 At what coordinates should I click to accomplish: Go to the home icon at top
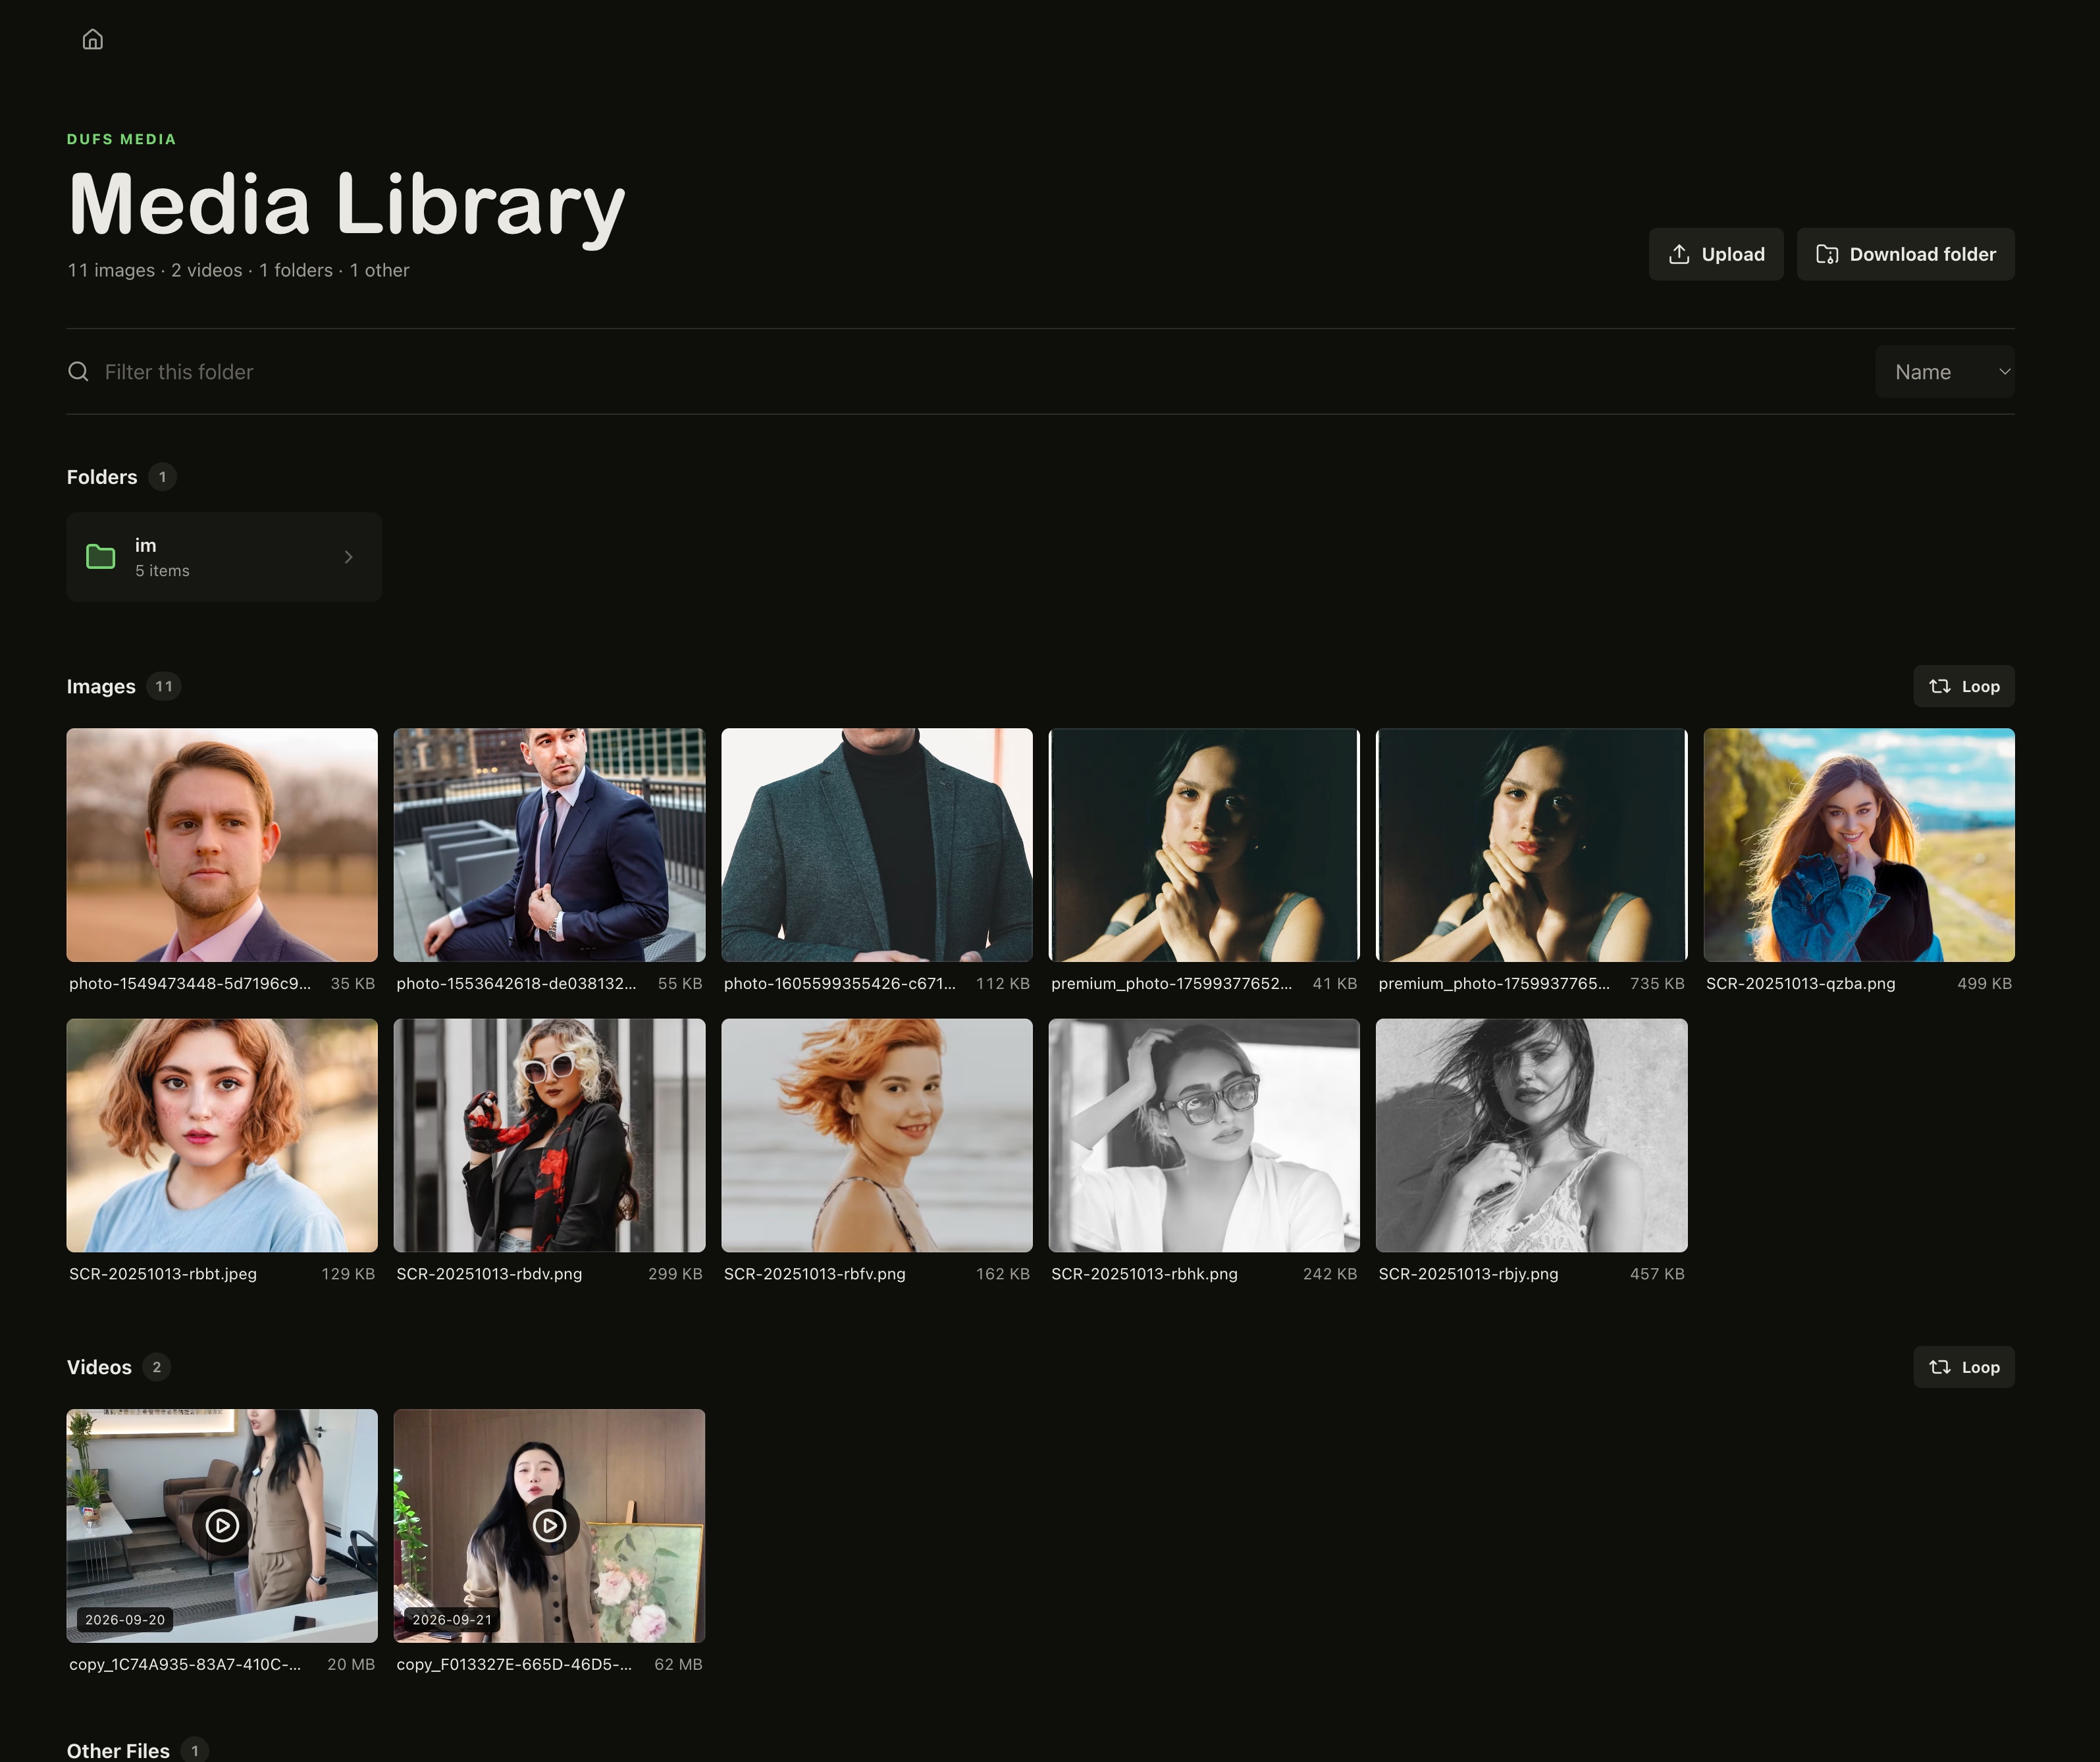tap(92, 39)
